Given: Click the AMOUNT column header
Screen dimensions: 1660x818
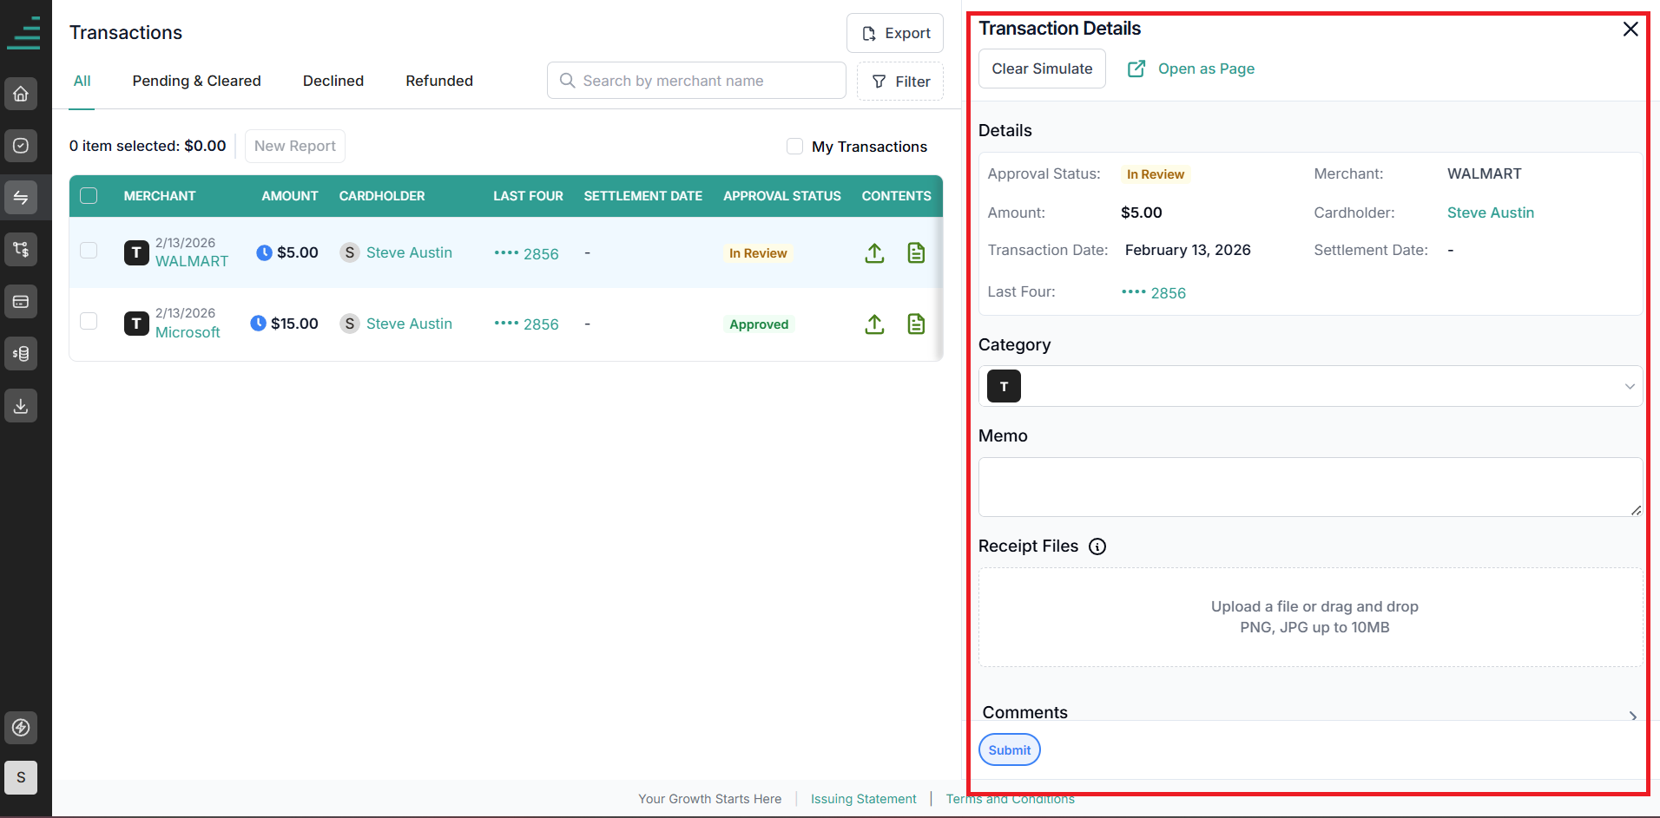Looking at the screenshot, I should [x=290, y=196].
